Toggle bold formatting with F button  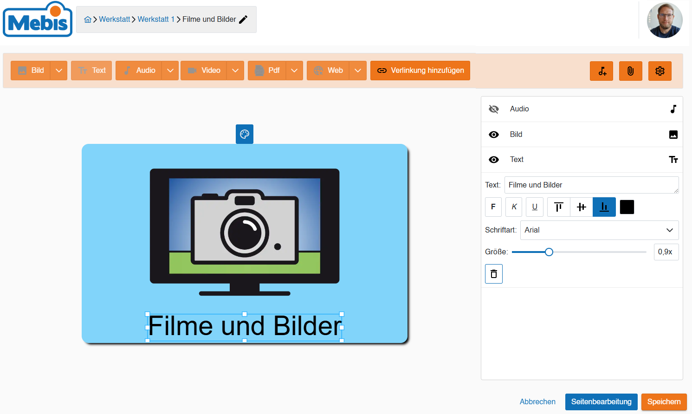pos(493,207)
